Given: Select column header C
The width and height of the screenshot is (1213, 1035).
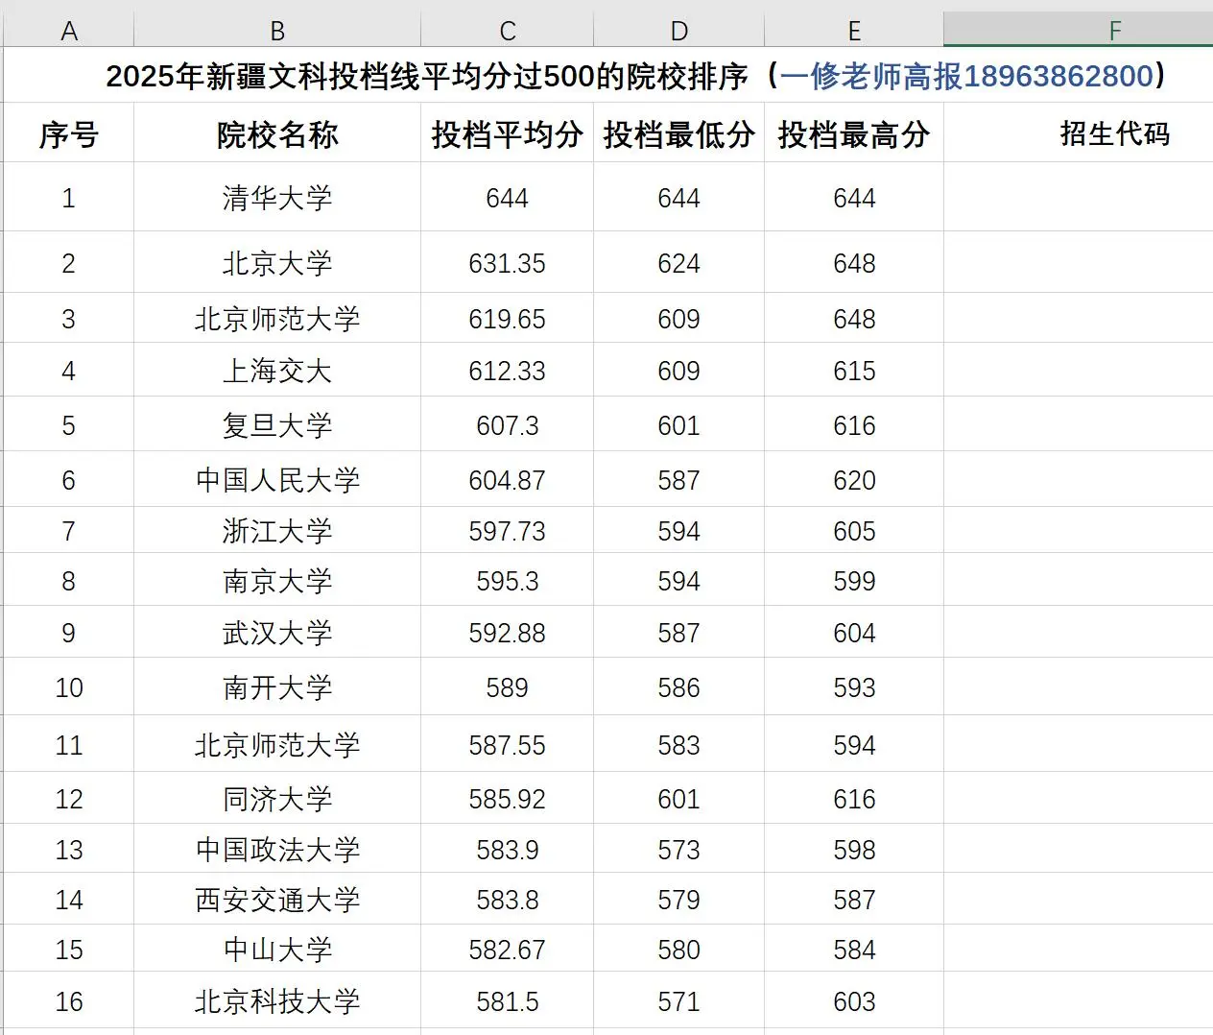Looking at the screenshot, I should [x=506, y=29].
